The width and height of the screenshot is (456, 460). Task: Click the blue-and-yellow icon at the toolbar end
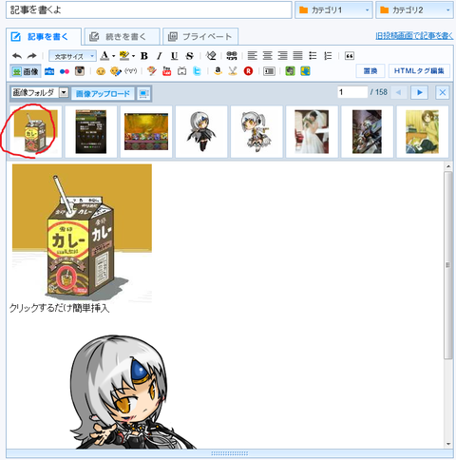(305, 71)
